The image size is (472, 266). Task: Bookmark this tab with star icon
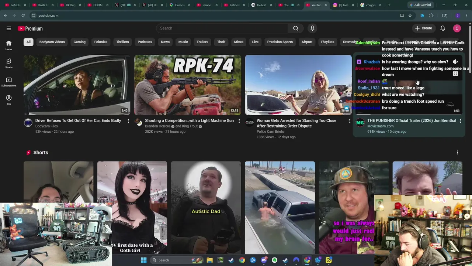[410, 16]
